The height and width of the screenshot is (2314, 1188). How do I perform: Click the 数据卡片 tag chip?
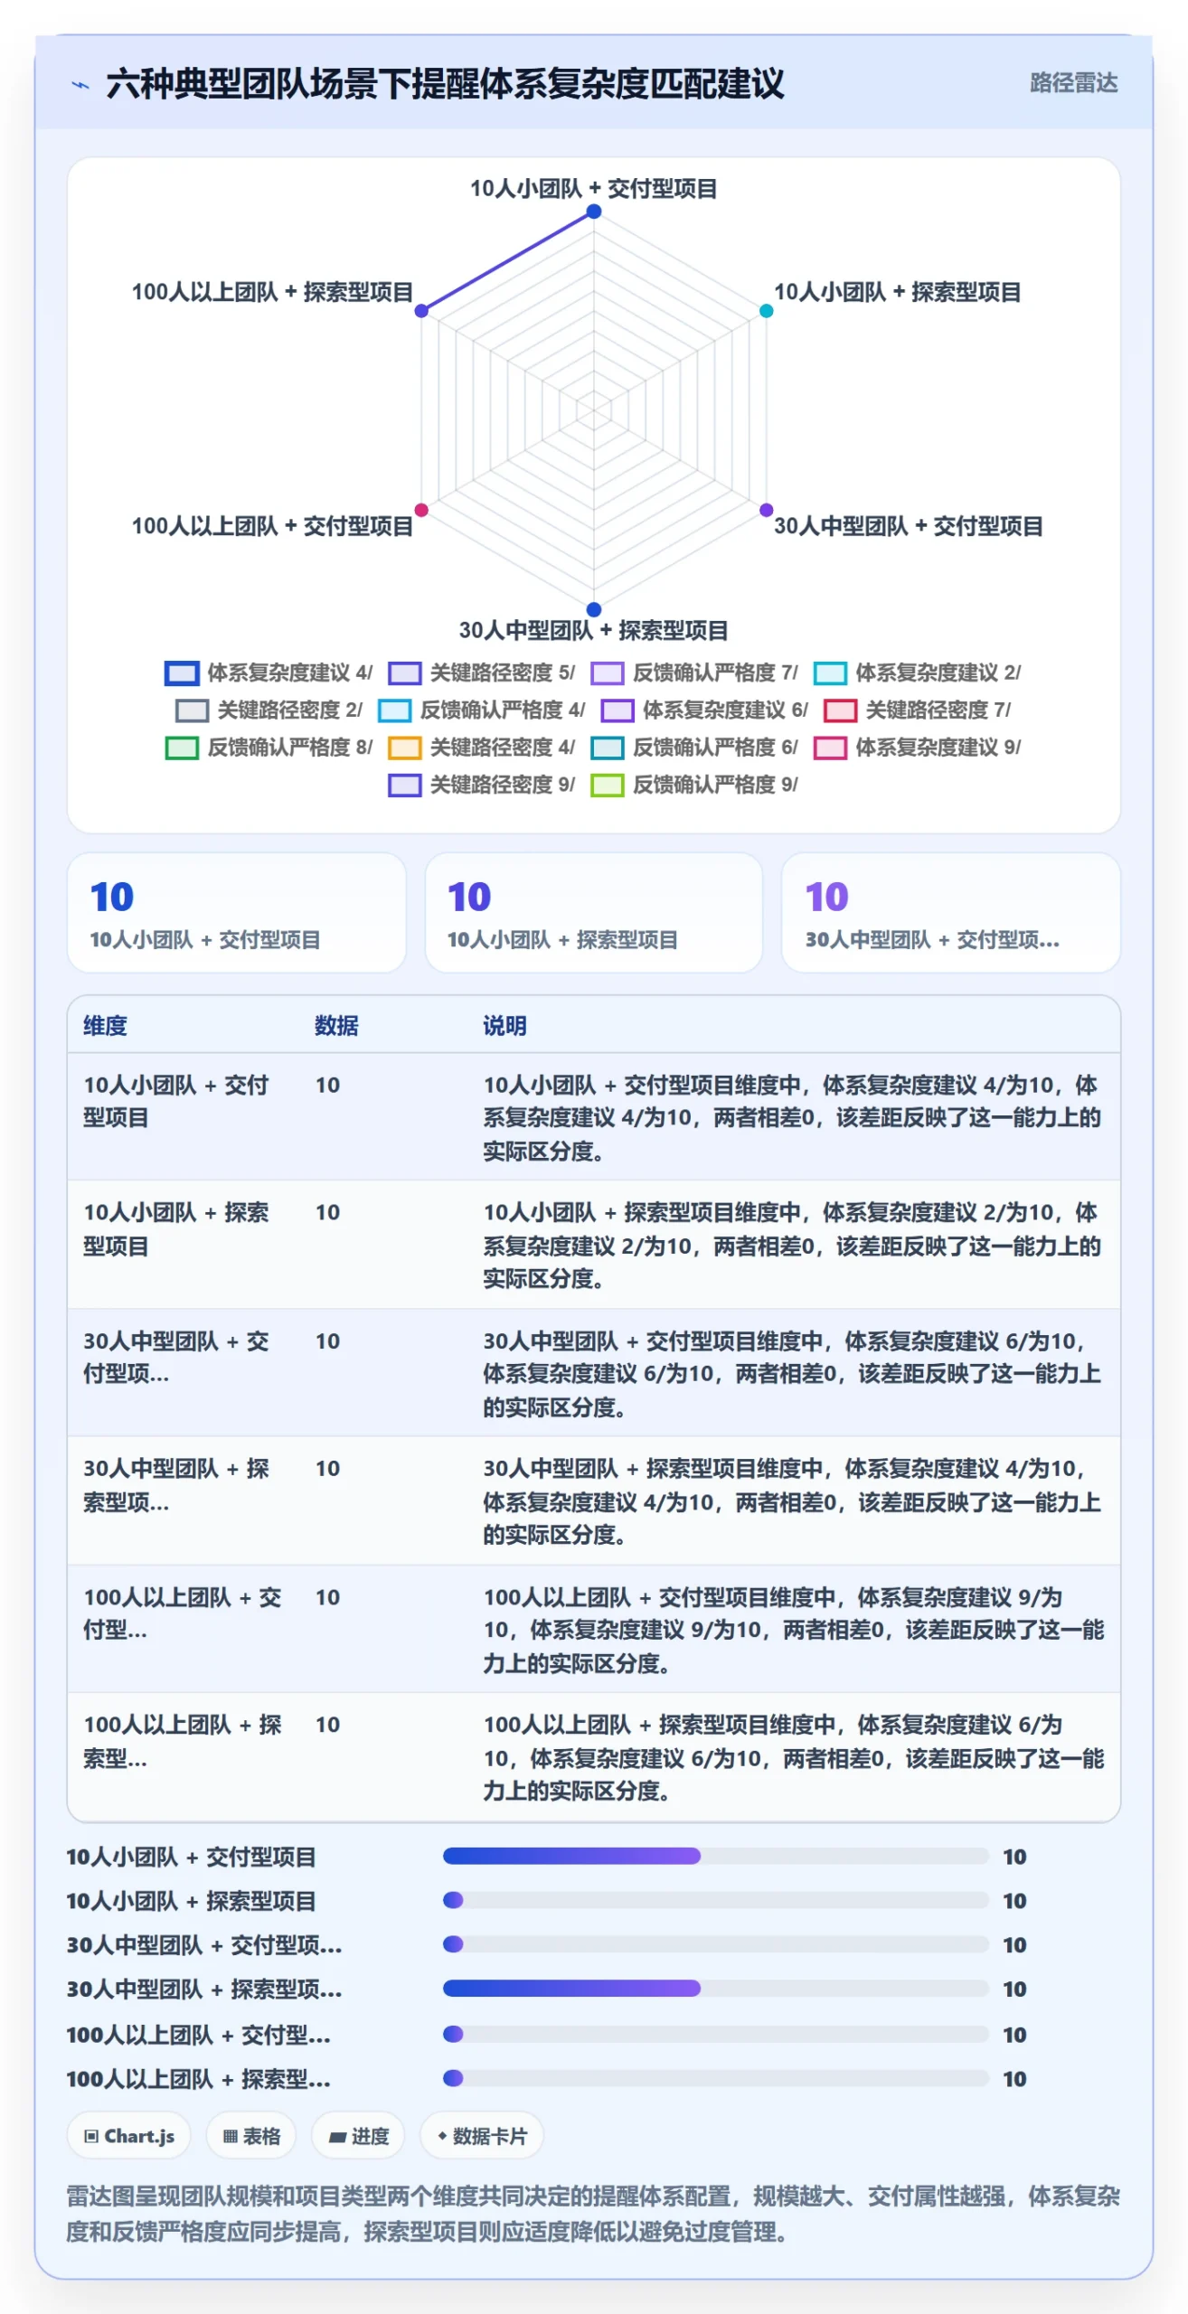click(x=482, y=2135)
